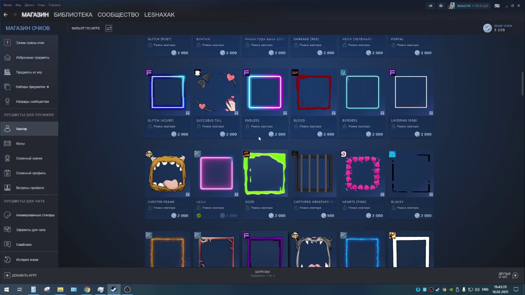Switch to СООБЩЕСТВО tab
The width and height of the screenshot is (525, 295).
click(x=118, y=14)
